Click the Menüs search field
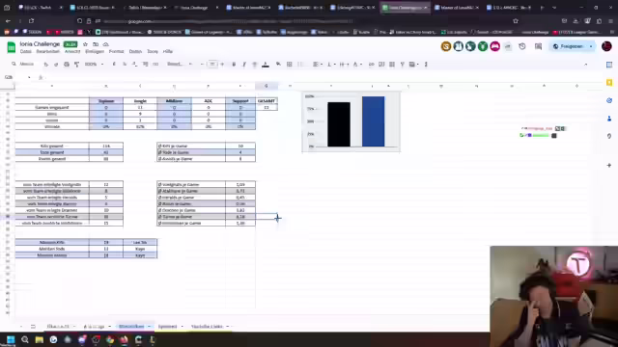 (23, 65)
